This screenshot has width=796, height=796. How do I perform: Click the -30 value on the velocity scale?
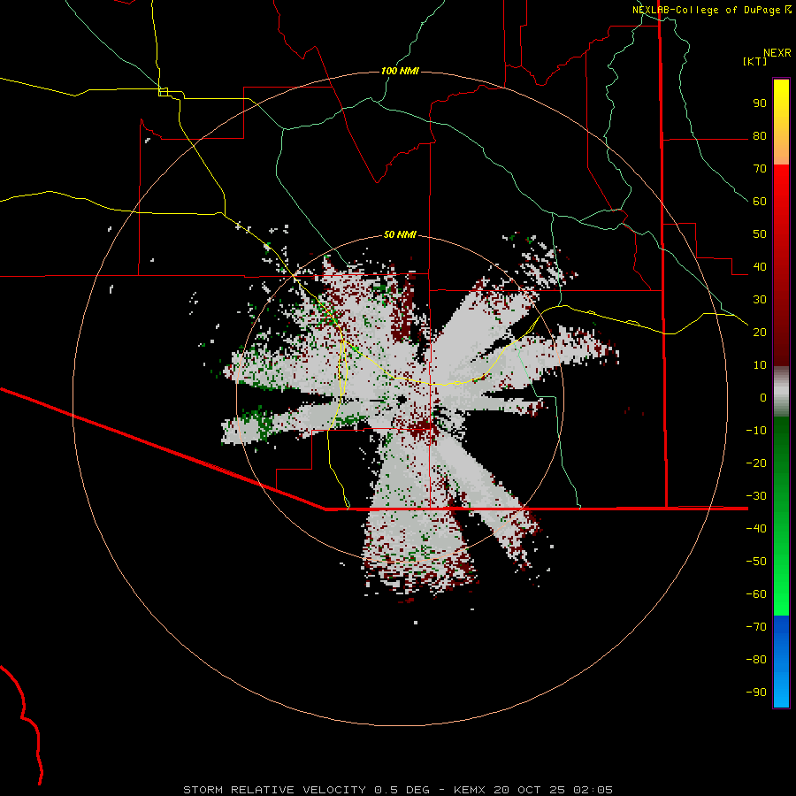coord(756,496)
